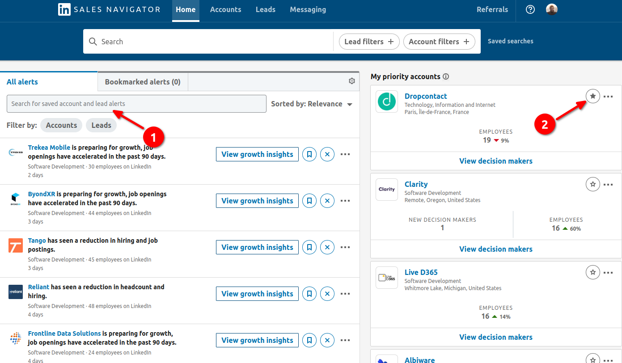The image size is (622, 363).
Task: Open more options for ByondXR alert
Action: (345, 201)
